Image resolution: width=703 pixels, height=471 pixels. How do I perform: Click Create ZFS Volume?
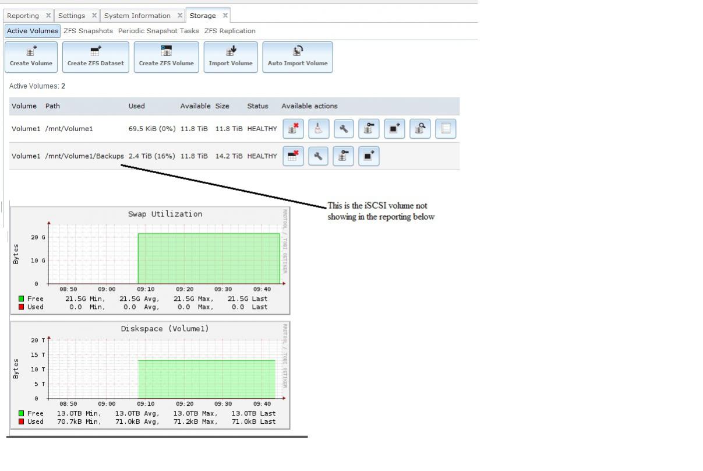coord(166,57)
